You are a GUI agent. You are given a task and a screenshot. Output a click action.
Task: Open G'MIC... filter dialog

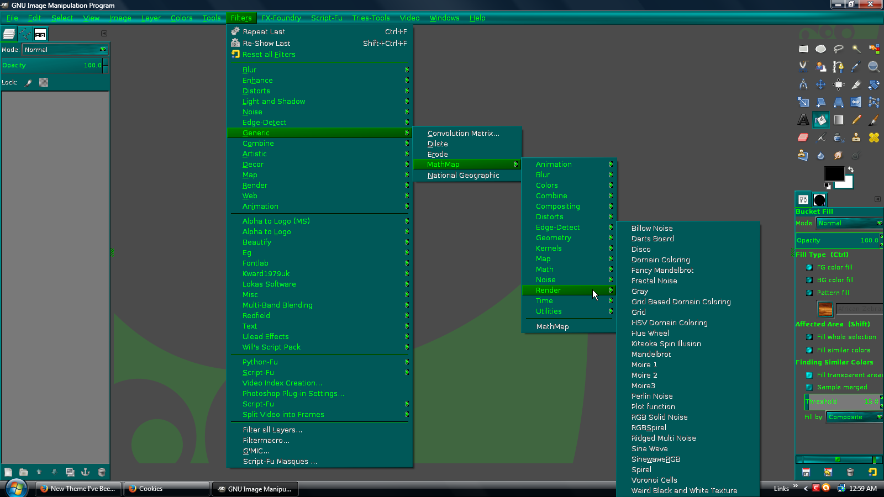pos(320,451)
